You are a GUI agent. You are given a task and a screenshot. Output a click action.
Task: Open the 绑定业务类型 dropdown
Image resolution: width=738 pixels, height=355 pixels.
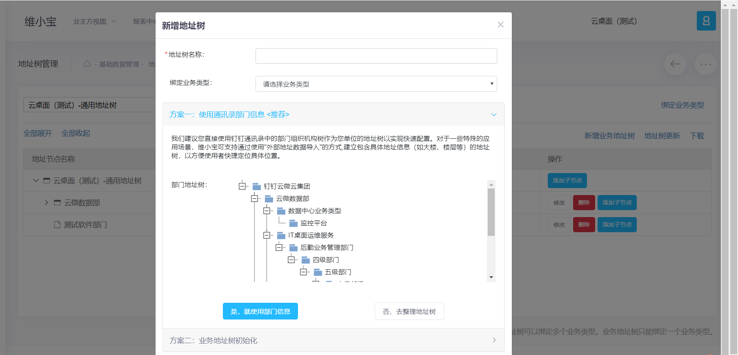(x=376, y=84)
